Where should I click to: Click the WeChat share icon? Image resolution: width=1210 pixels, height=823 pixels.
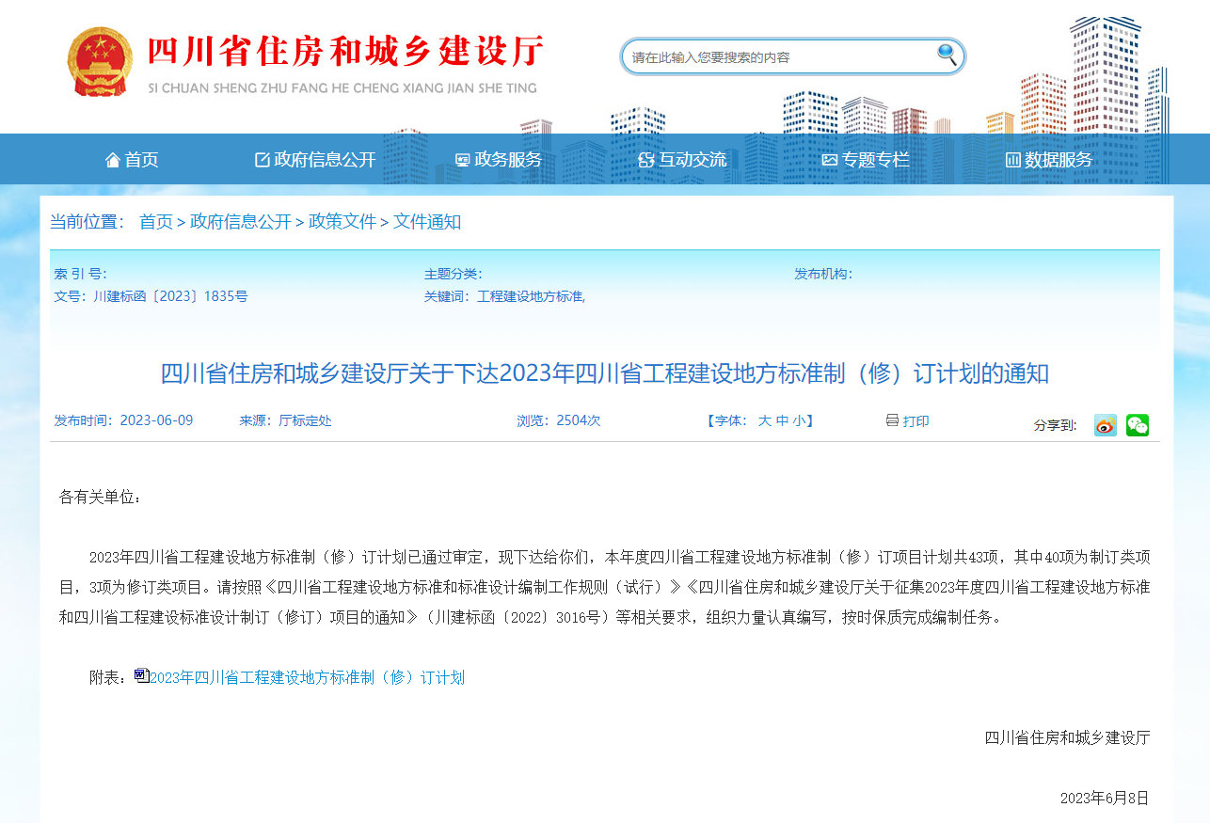tap(1138, 425)
